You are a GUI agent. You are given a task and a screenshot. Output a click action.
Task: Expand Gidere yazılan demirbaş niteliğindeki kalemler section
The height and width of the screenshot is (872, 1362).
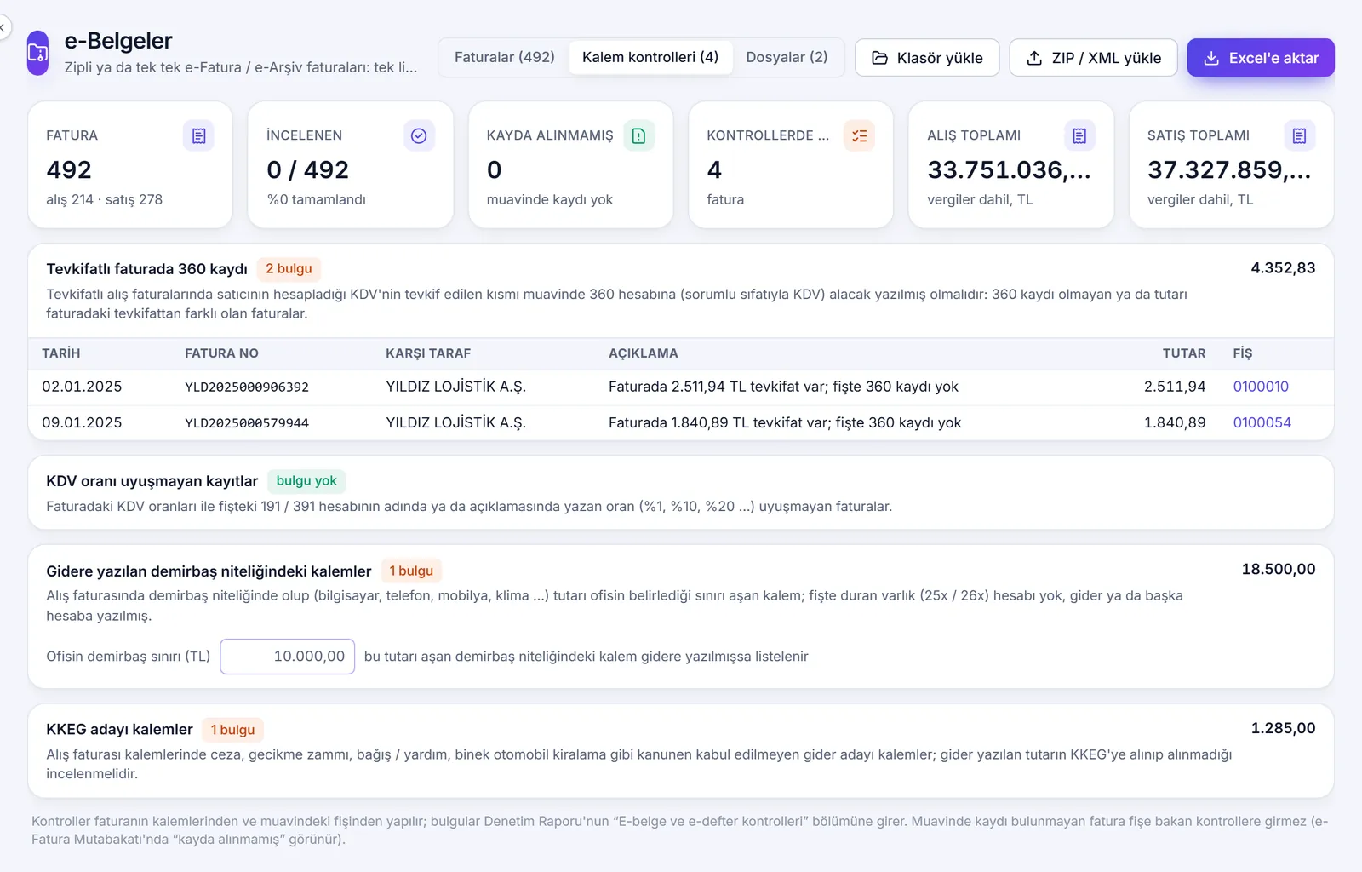pyautogui.click(x=209, y=571)
